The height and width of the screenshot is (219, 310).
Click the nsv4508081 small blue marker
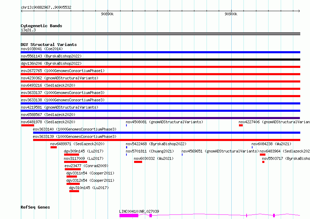point(126,125)
